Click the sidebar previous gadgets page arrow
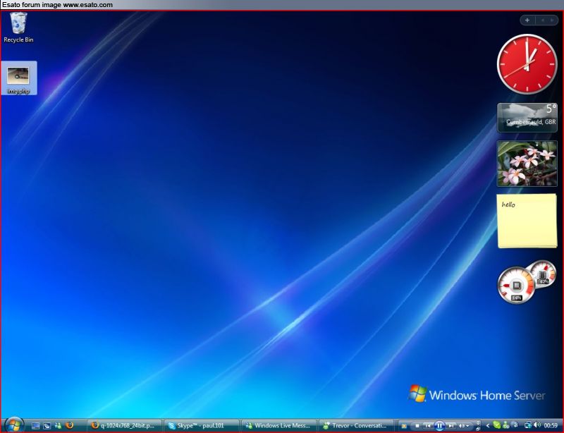Screen dimensions: 564x433 coord(542,20)
